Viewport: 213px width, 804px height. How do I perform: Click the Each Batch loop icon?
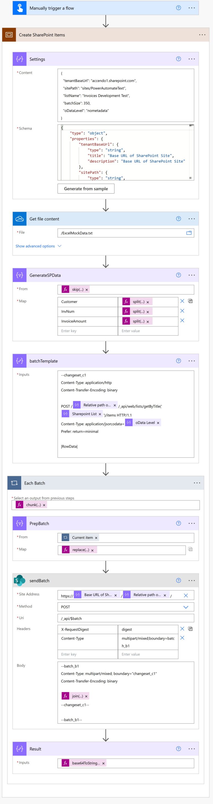click(14, 483)
